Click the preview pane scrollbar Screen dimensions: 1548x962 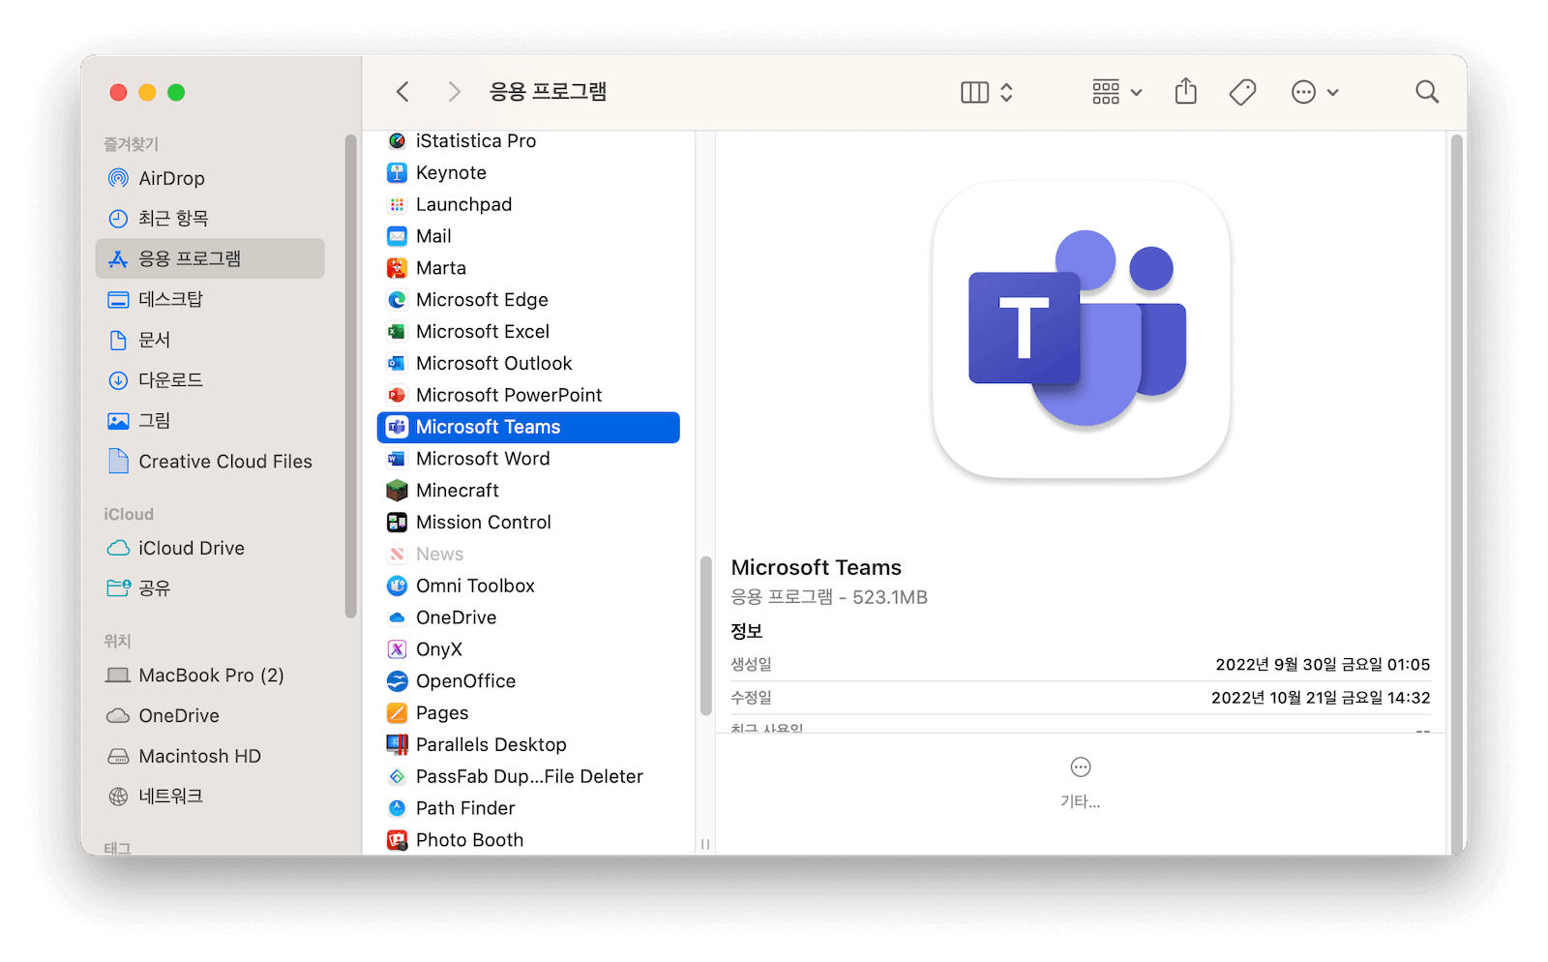[x=1456, y=494]
